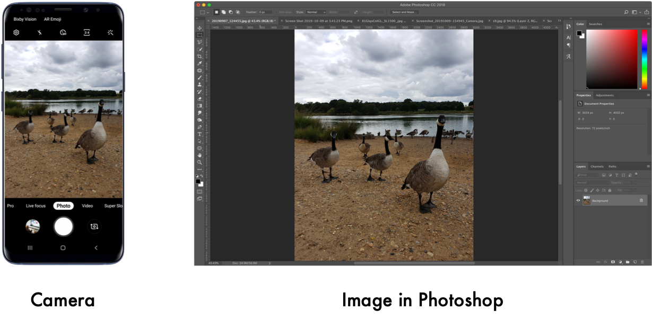652x319 pixels.
Task: Switch to the Paths tab
Action: pos(612,166)
